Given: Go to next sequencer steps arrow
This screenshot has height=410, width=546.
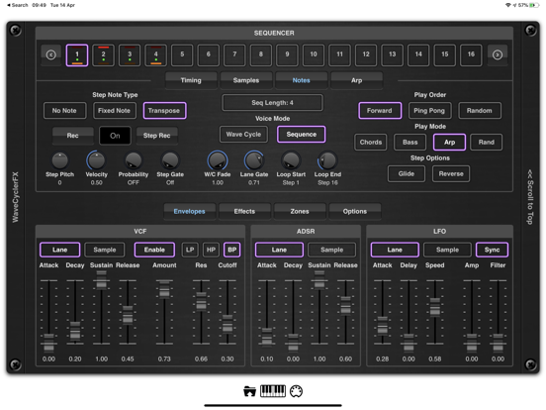Looking at the screenshot, I should pyautogui.click(x=498, y=54).
